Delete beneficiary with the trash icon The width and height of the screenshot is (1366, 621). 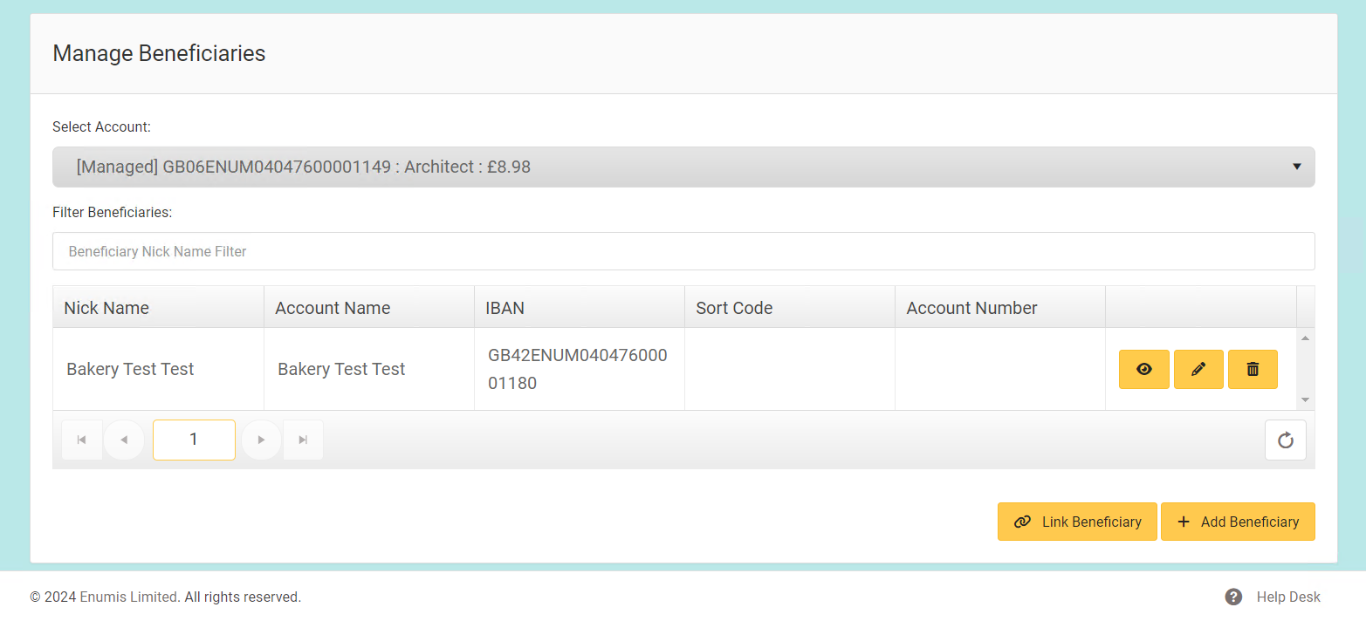point(1253,369)
